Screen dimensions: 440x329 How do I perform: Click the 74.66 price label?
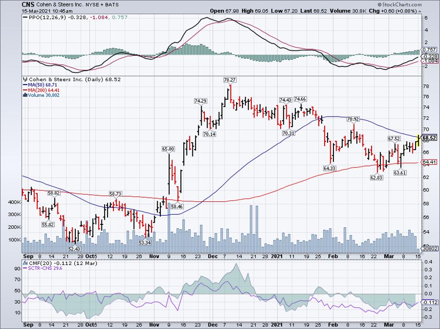pos(300,99)
